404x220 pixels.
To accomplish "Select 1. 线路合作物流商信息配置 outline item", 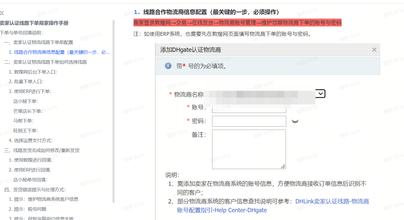I will (x=59, y=52).
